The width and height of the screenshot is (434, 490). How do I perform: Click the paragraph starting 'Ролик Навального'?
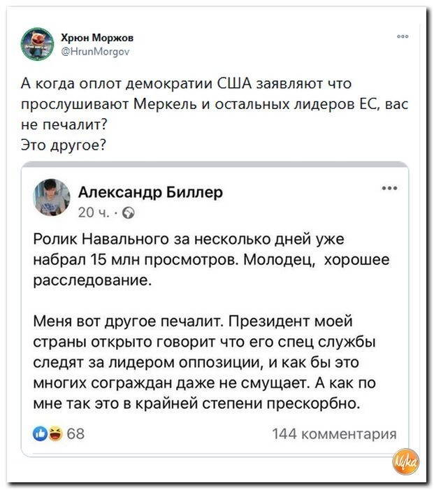pyautogui.click(x=211, y=259)
